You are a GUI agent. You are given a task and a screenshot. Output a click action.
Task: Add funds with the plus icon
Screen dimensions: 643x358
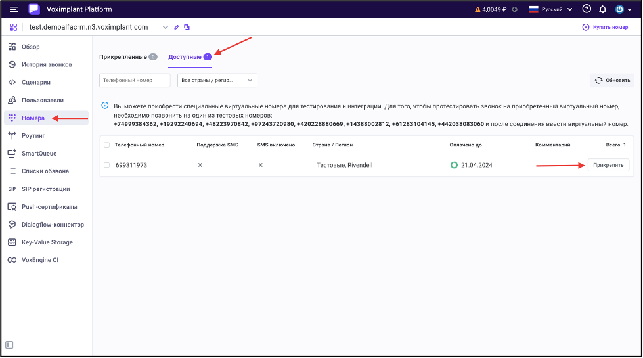coord(515,9)
